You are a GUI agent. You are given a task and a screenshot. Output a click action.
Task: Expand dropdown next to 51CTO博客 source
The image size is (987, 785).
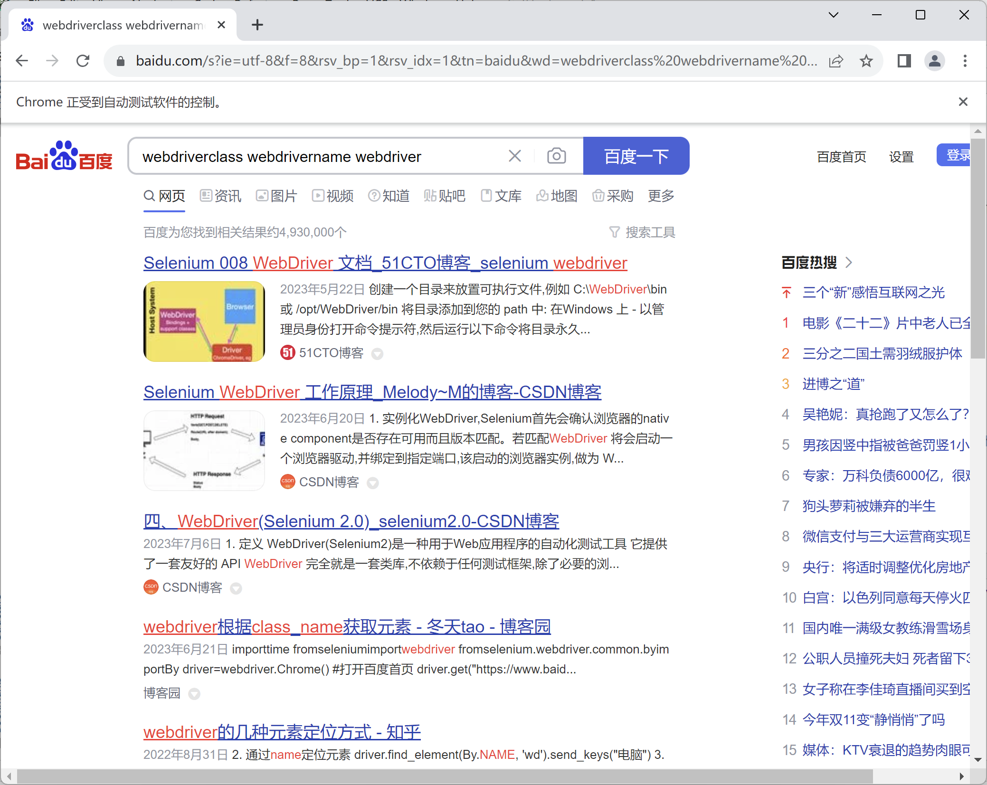pyautogui.click(x=377, y=354)
